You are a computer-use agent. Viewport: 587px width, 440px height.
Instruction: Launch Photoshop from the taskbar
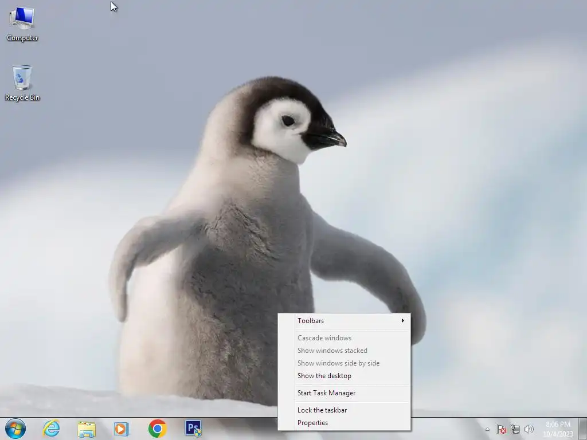pos(193,429)
